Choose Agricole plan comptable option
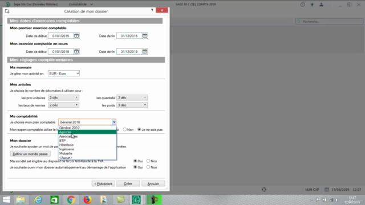This screenshot has width=365, height=205. point(87,132)
